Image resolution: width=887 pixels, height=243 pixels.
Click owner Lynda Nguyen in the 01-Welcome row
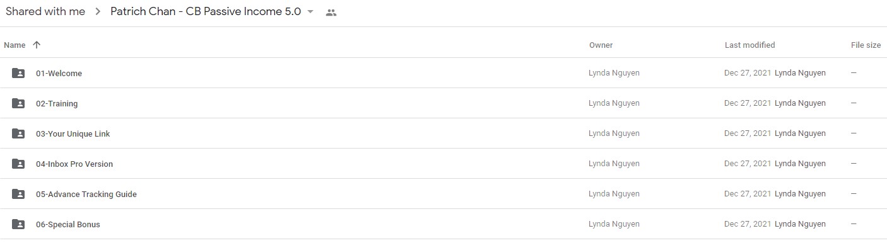point(614,73)
